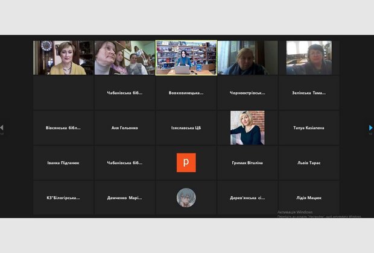374x253 pixels.
Task: Select the Чорноострівська participant tile
Action: (x=247, y=93)
